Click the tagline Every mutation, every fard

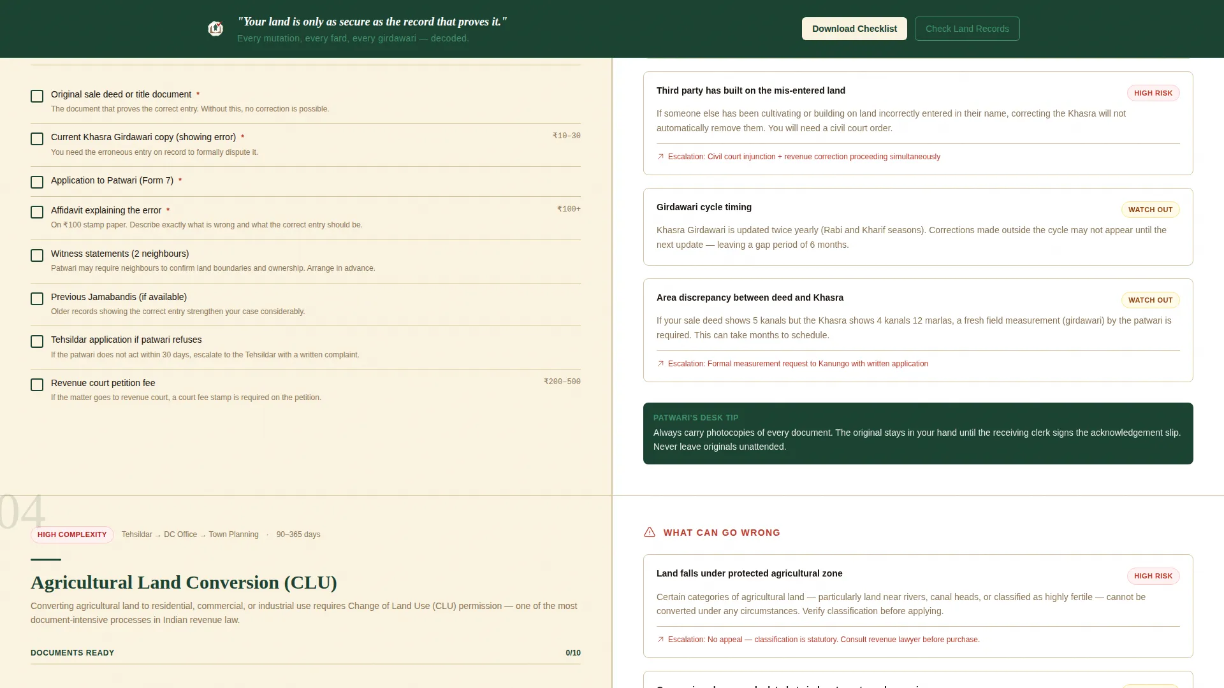[x=353, y=38]
